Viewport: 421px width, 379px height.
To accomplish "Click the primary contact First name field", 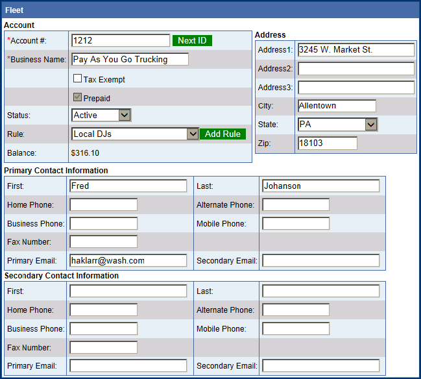I will tap(128, 186).
